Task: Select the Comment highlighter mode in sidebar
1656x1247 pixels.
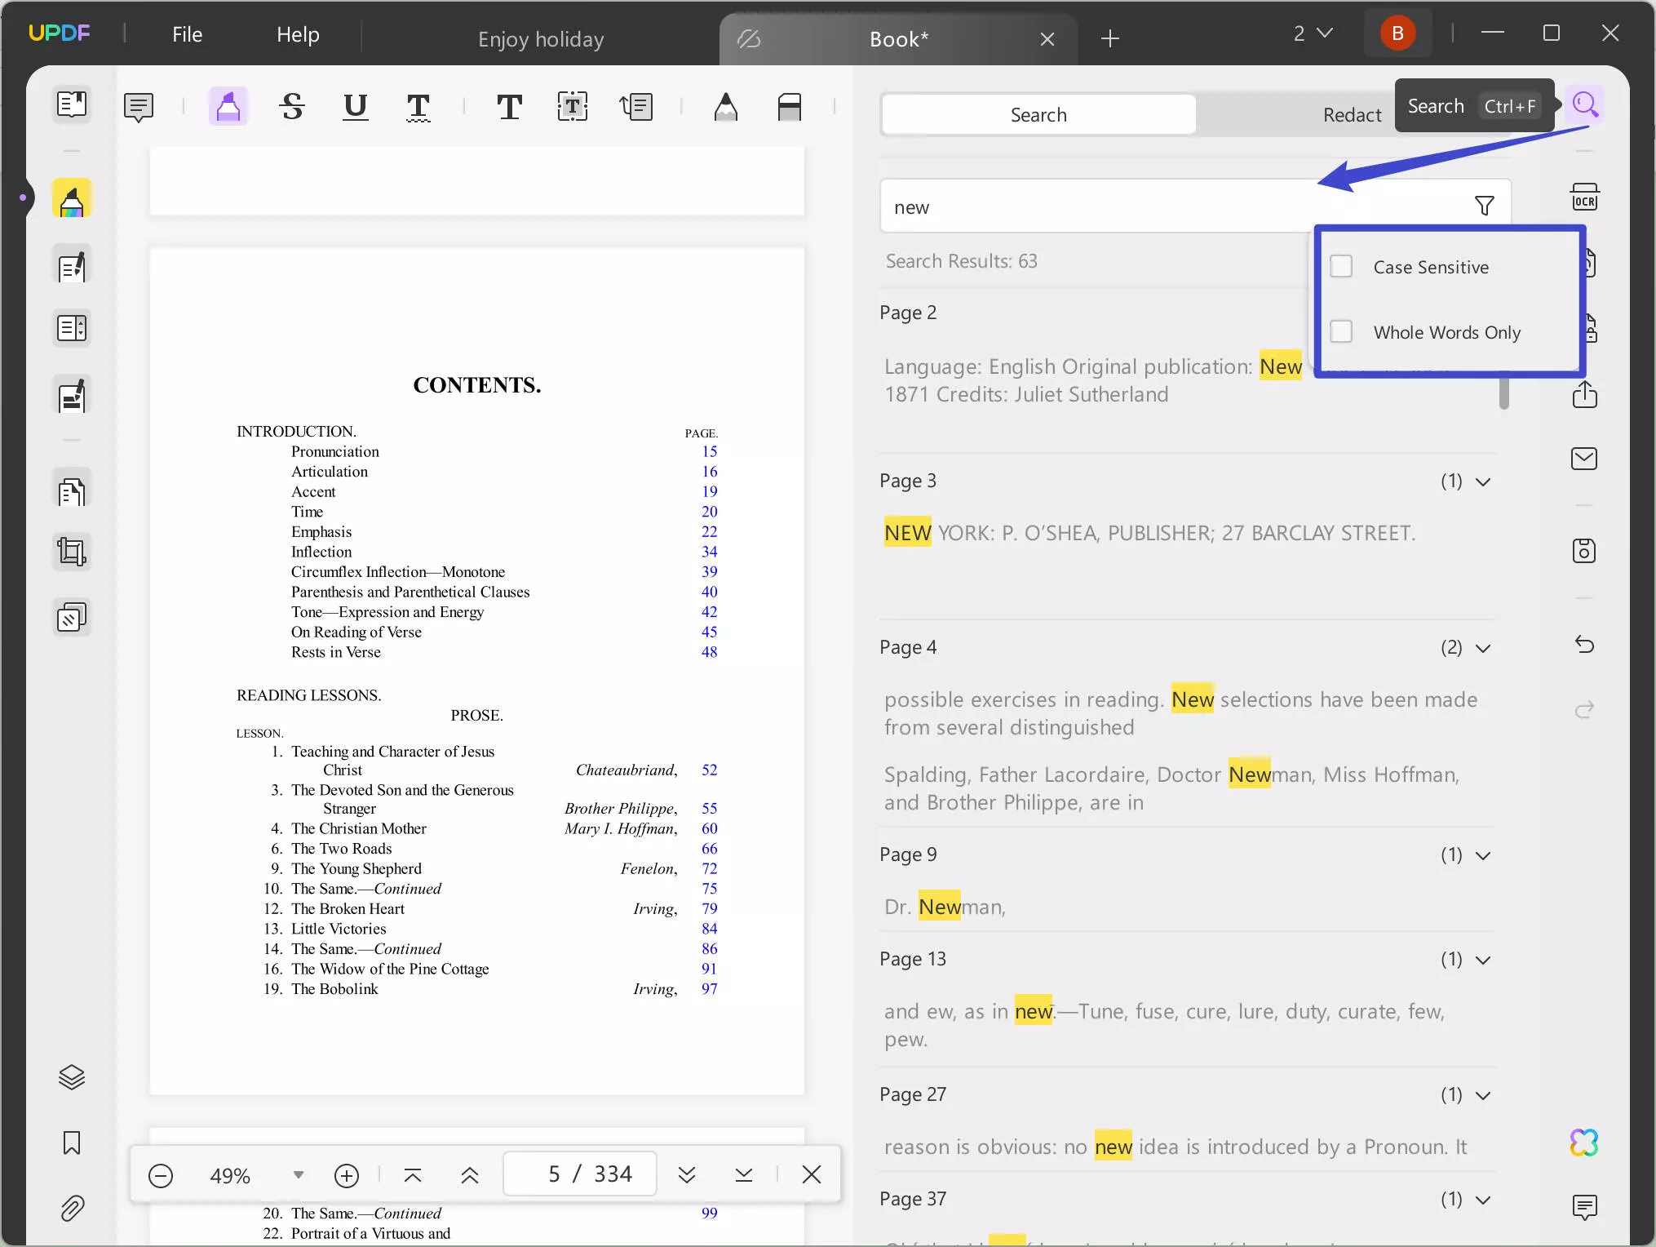Action: [x=72, y=199]
